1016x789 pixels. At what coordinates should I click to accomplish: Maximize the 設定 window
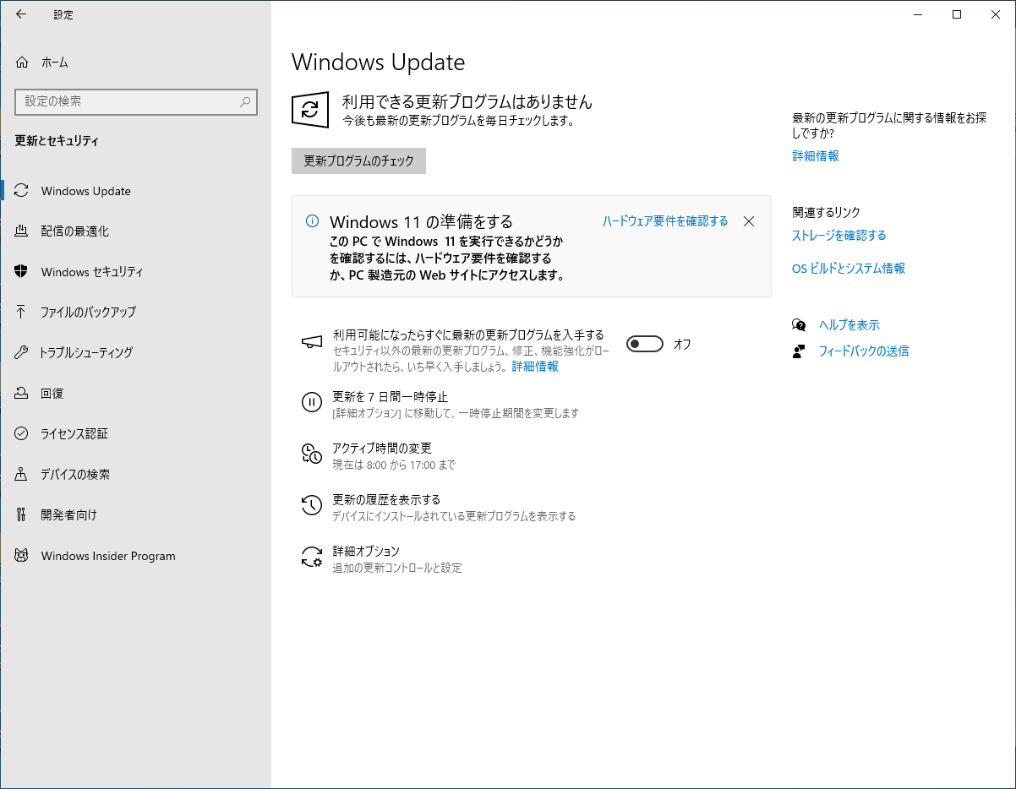(x=957, y=14)
